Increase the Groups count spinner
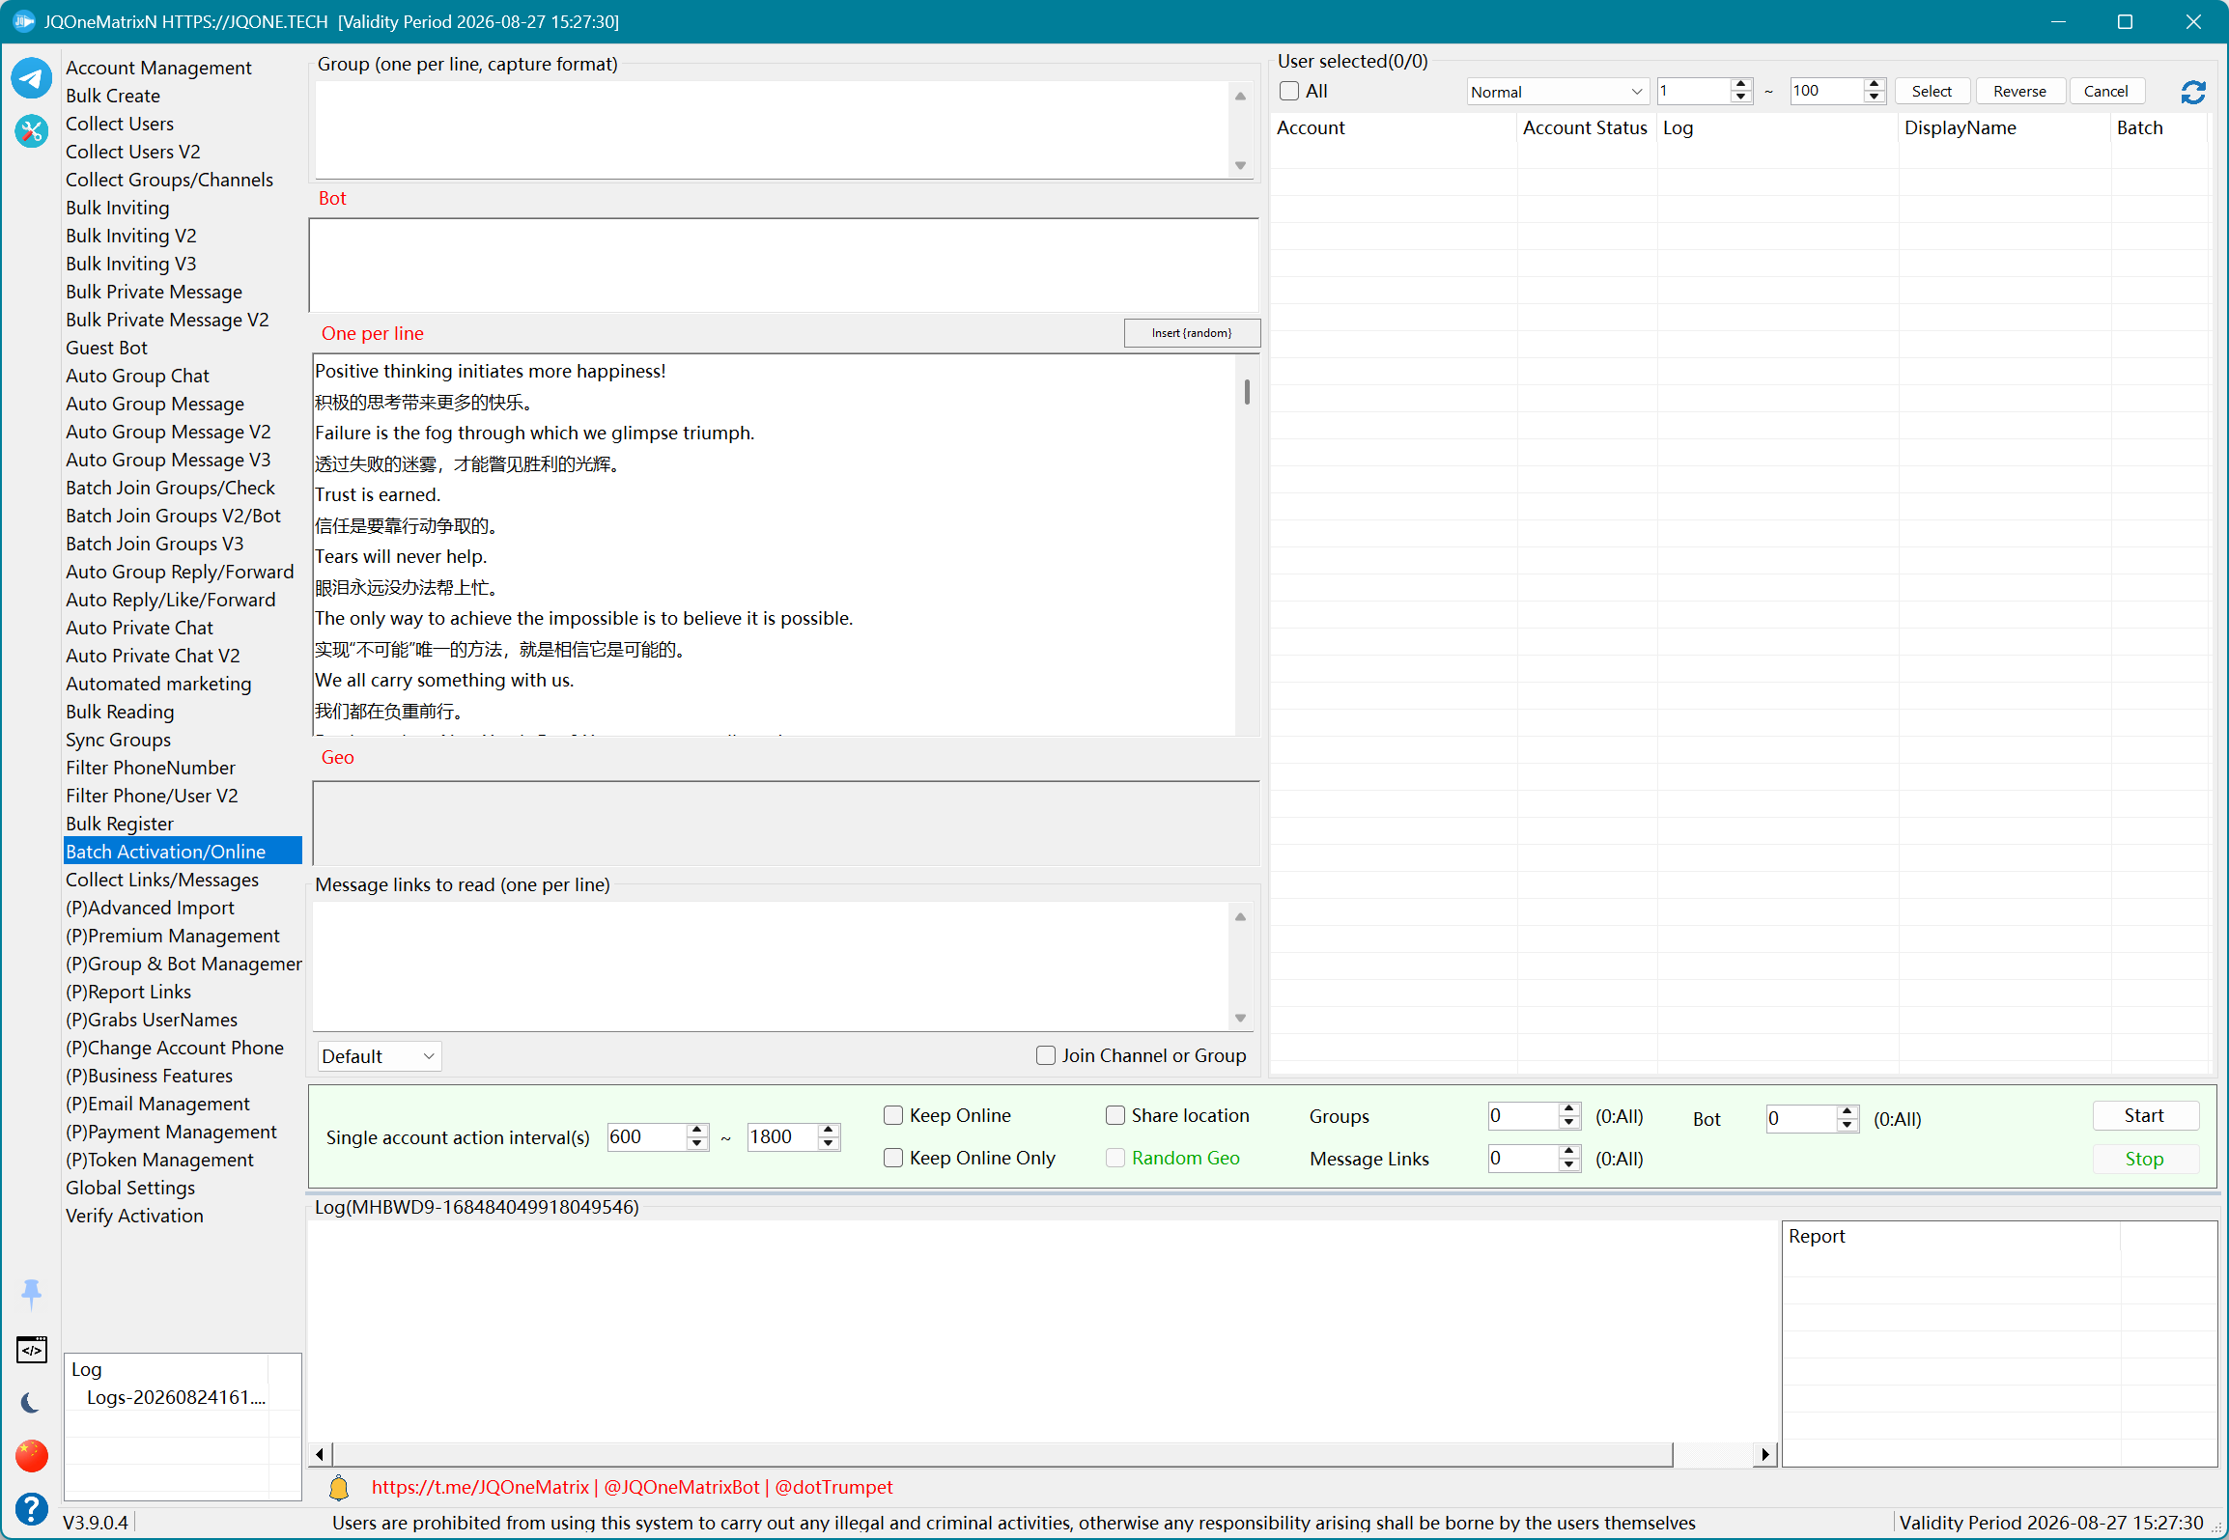The width and height of the screenshot is (2229, 1540). tap(1569, 1109)
